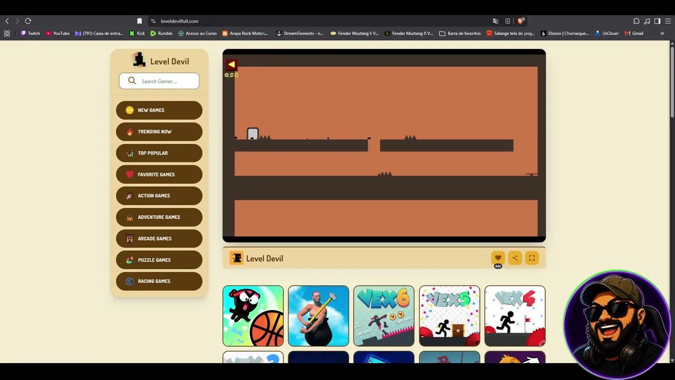Open the Top Popular category
The height and width of the screenshot is (380, 675).
(x=159, y=153)
